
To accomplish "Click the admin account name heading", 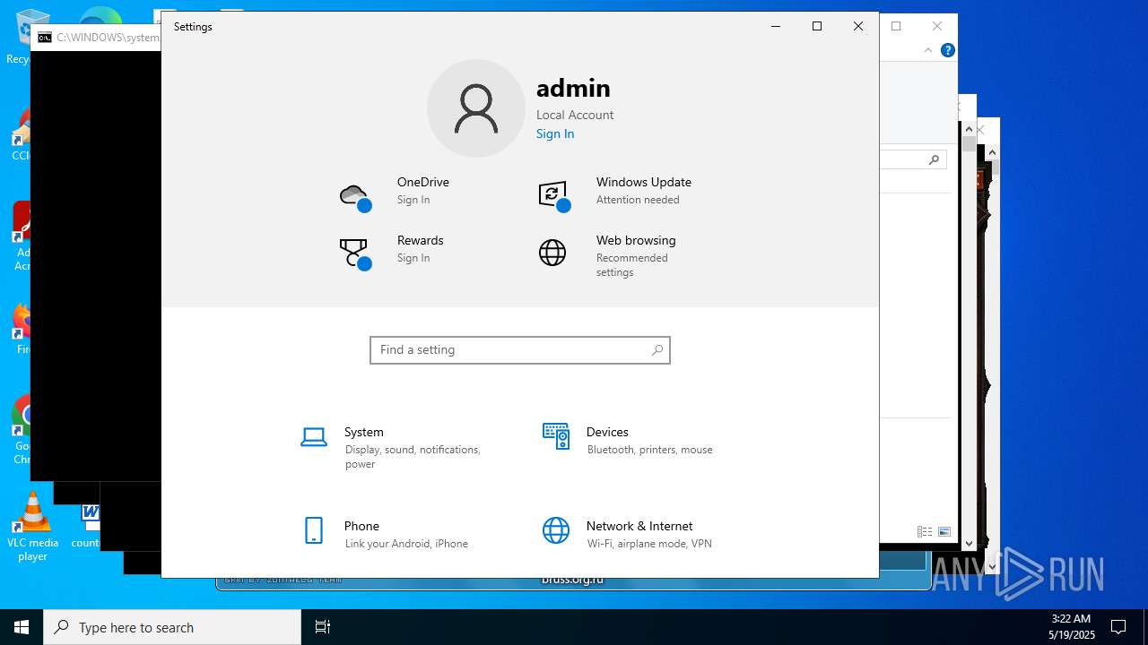I will (x=573, y=88).
